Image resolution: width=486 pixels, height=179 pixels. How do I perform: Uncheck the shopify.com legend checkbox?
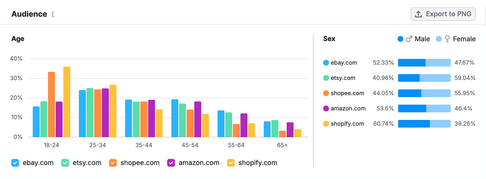pos(231,163)
